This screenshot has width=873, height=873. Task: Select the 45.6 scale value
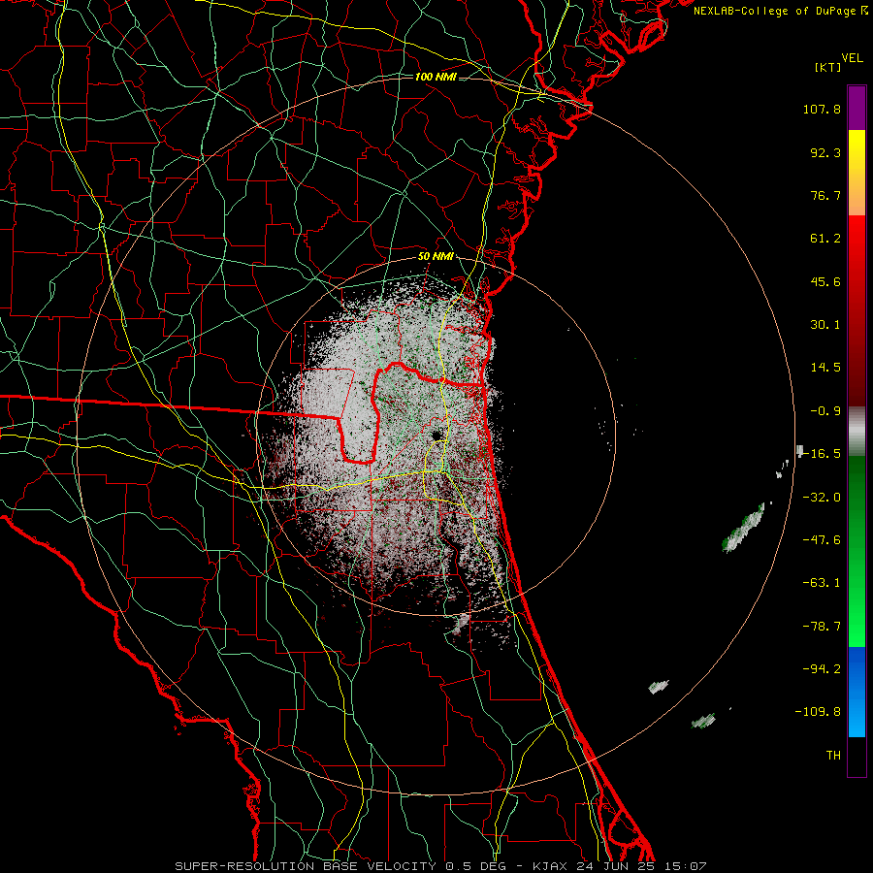tap(825, 281)
